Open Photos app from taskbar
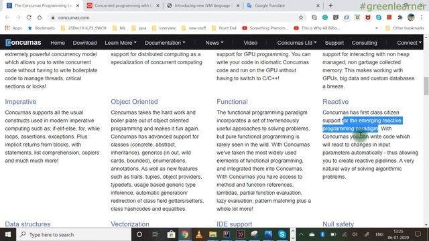This screenshot has height=241, width=429. coord(268,234)
